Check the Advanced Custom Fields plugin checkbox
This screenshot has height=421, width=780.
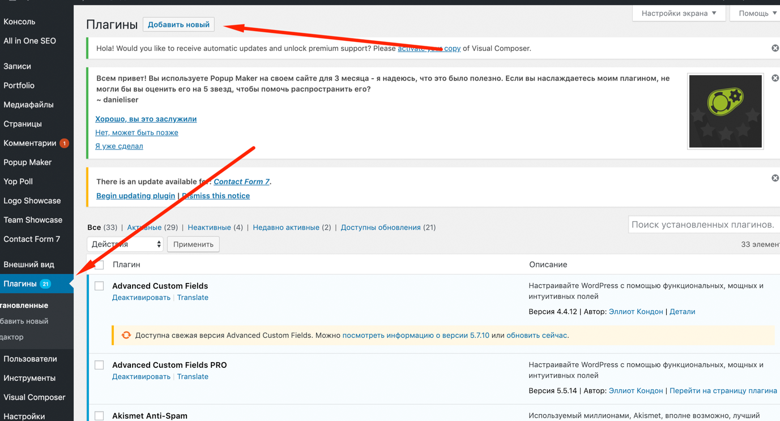tap(99, 286)
